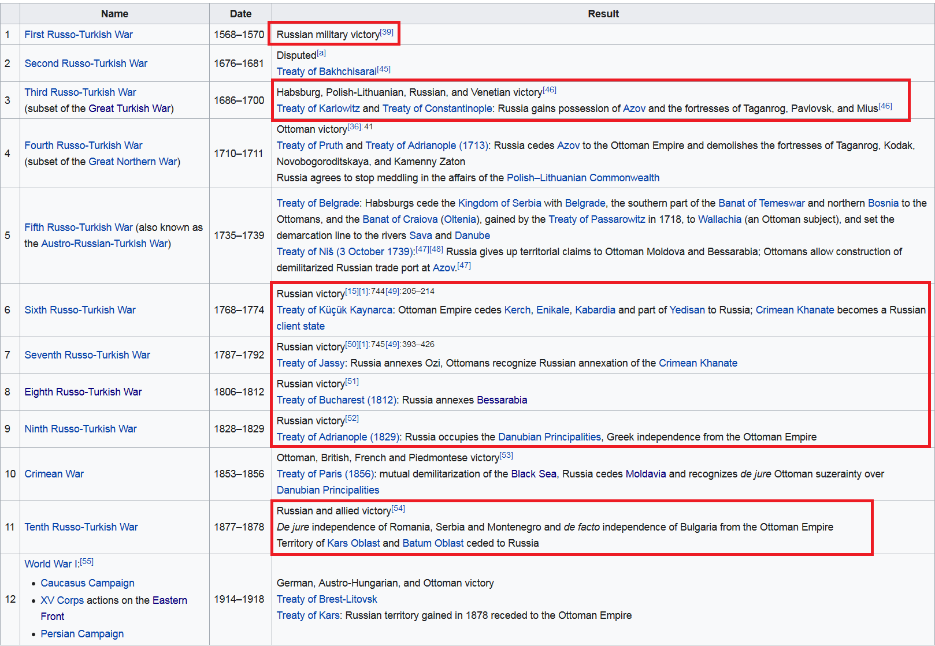935x646 pixels.
Task: Open footnote 53 in Crimean War result
Action: point(506,455)
